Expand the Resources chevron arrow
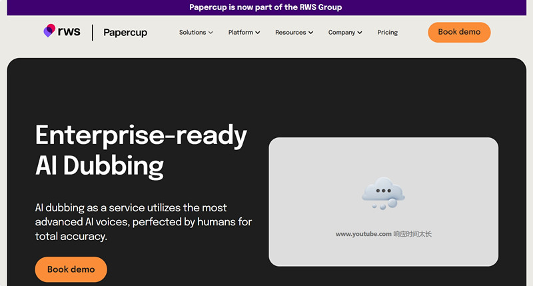 [x=310, y=33]
